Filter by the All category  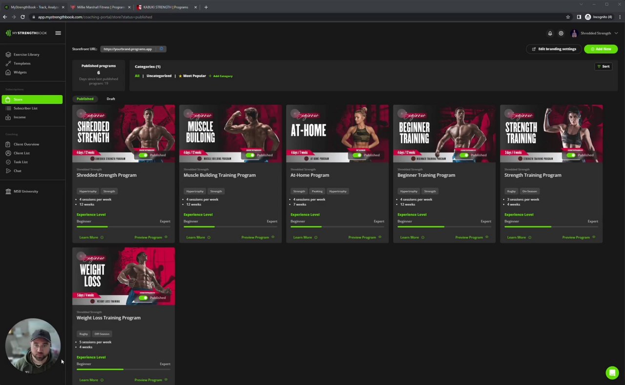tap(137, 76)
